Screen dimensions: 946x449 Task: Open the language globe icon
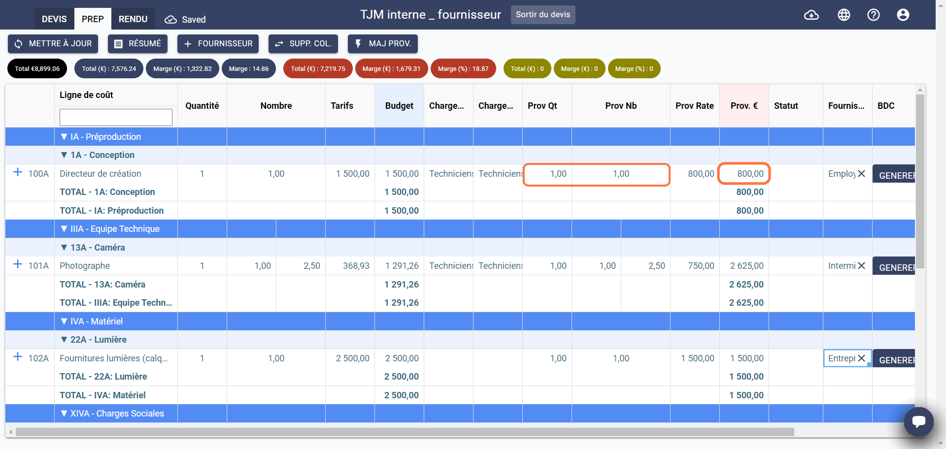[844, 15]
